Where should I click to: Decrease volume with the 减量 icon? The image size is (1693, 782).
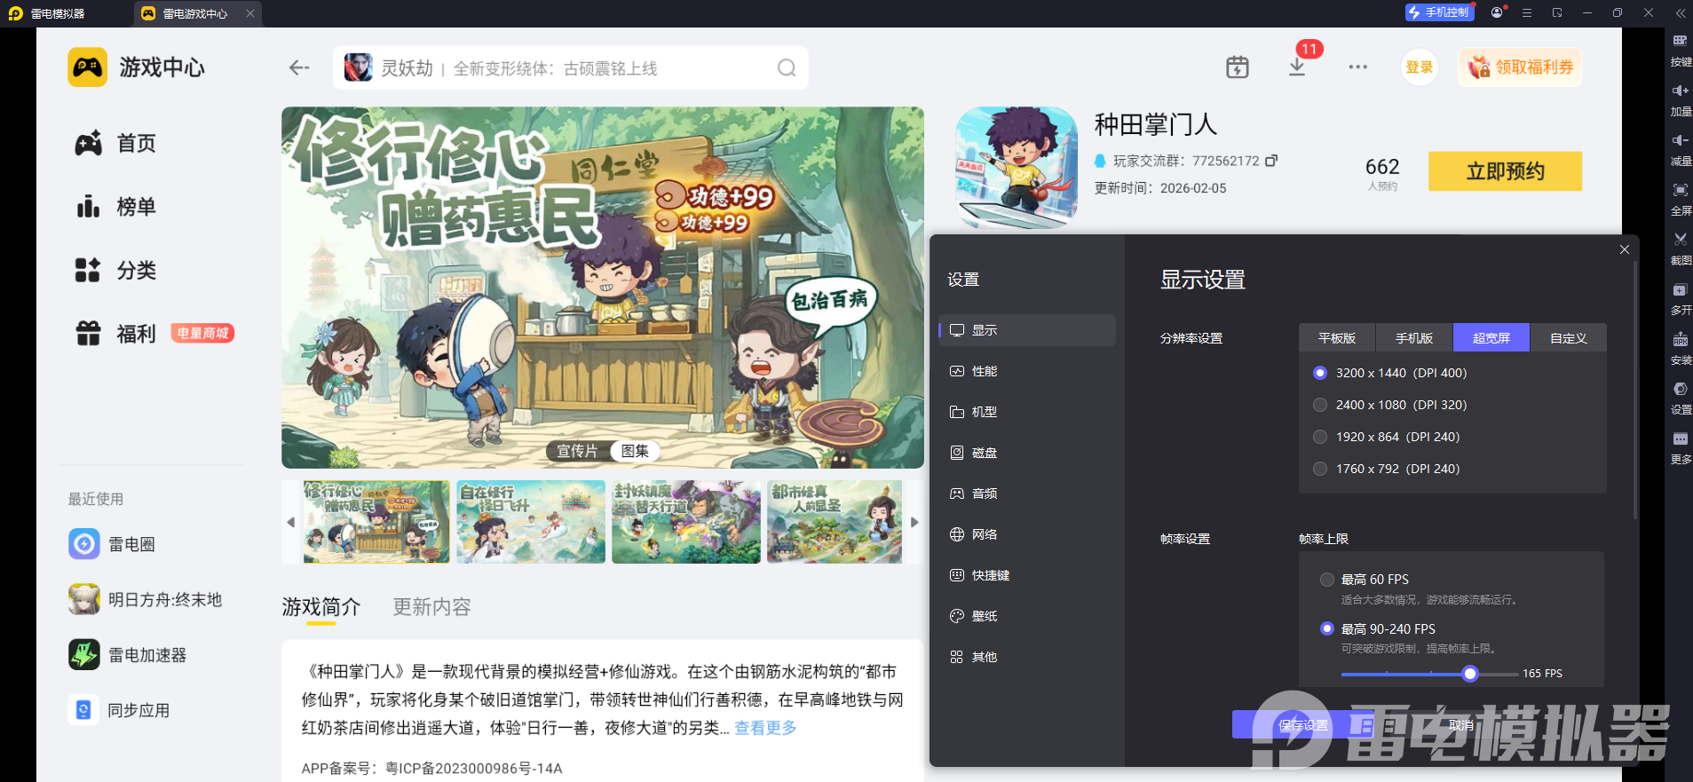(1680, 149)
